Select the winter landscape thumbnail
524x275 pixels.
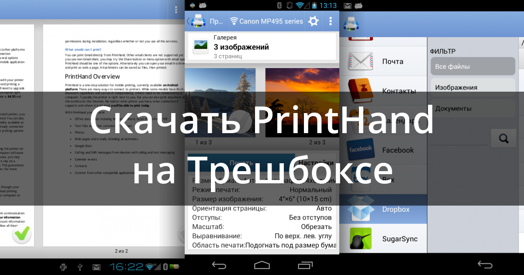click(220, 103)
